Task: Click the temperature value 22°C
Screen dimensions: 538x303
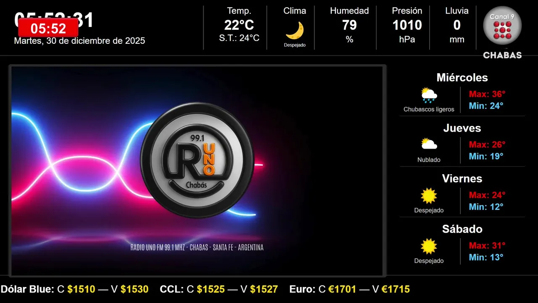Action: tap(239, 25)
